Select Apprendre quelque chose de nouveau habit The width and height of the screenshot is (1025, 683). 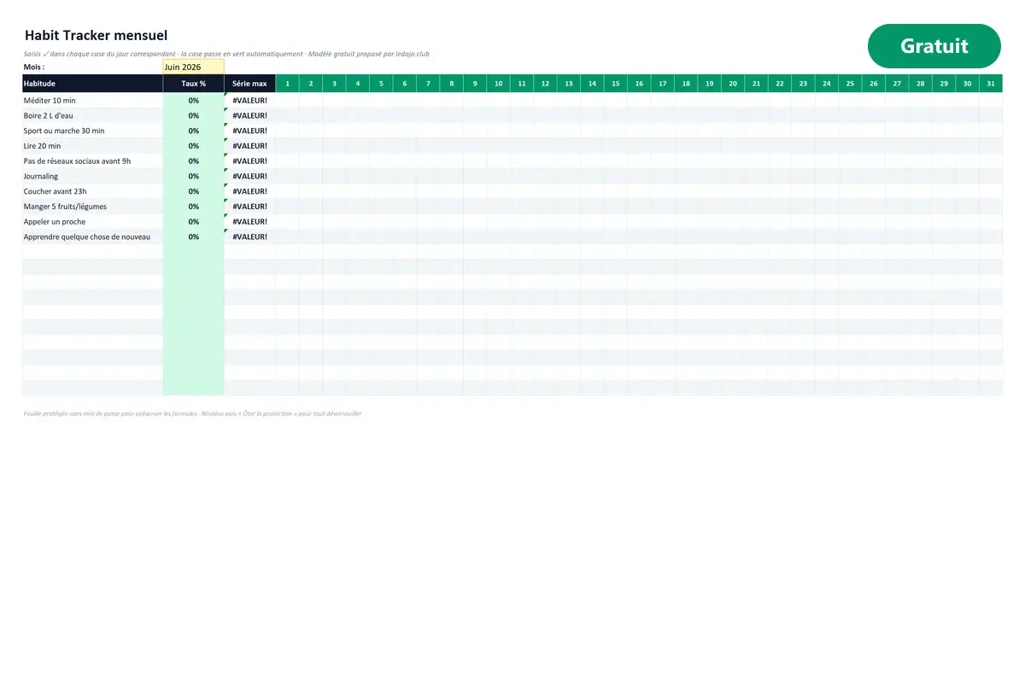92,236
